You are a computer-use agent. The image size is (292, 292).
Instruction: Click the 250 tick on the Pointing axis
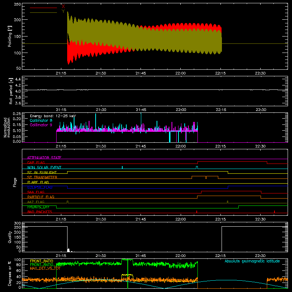(x=18, y=4)
